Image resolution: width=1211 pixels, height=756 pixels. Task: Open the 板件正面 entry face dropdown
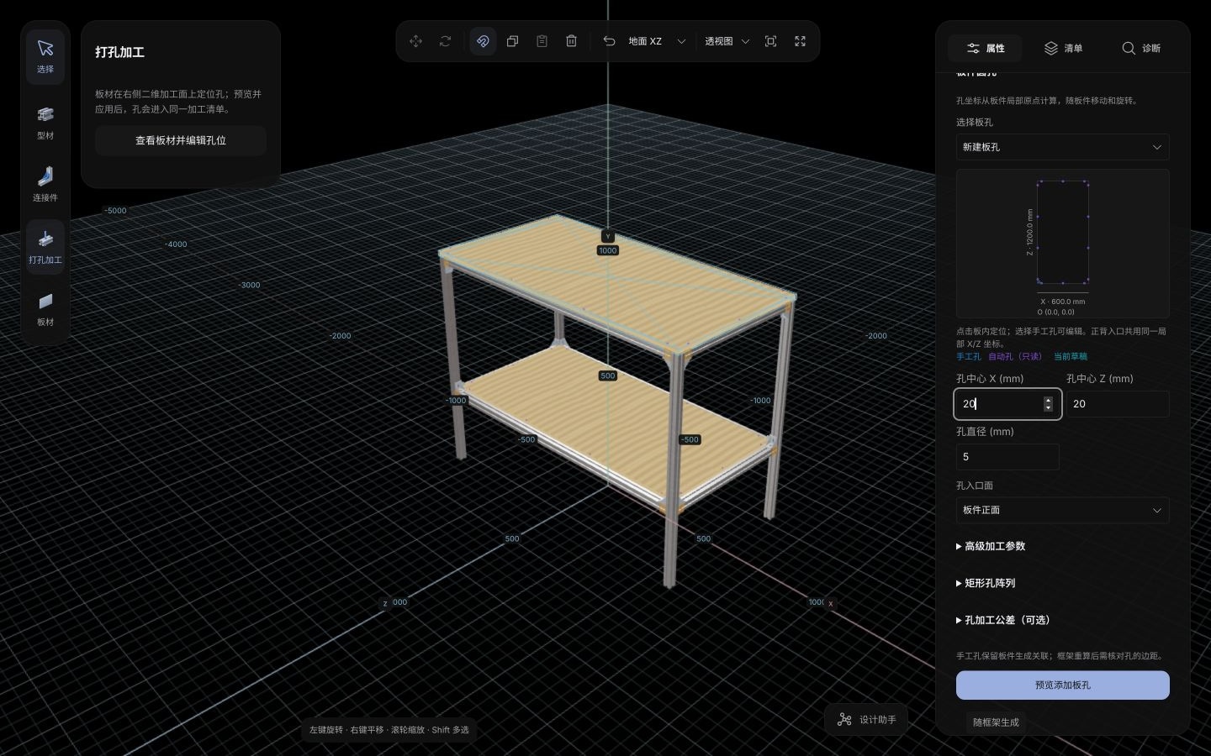(x=1062, y=510)
